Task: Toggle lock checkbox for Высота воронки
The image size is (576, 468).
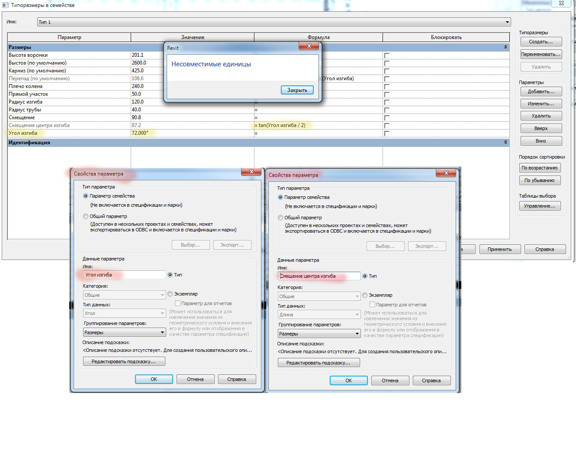Action: [387, 55]
